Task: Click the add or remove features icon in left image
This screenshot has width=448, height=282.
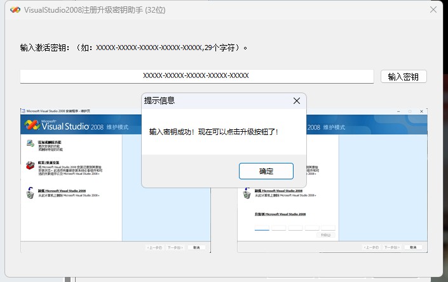Action: point(31,144)
